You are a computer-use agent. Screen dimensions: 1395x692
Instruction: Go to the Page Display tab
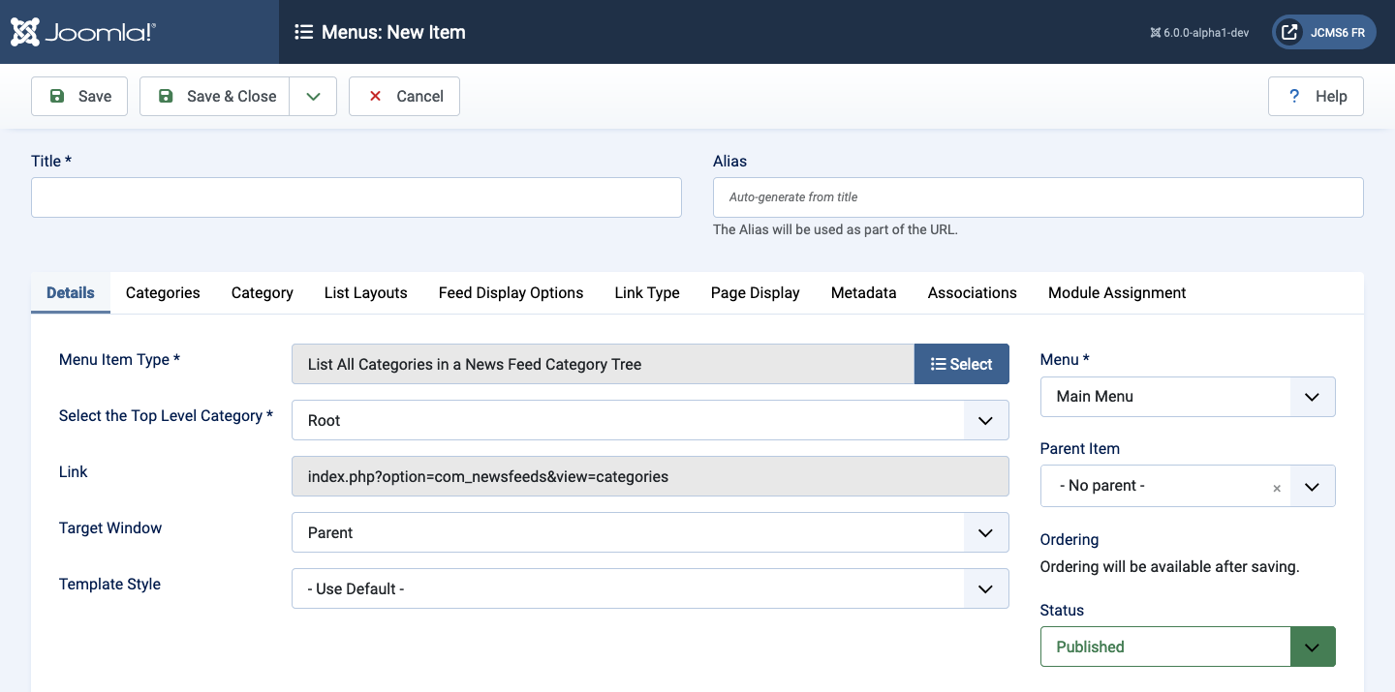pyautogui.click(x=756, y=292)
